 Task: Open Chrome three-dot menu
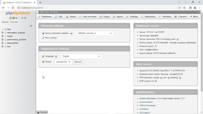(x=200, y=8)
